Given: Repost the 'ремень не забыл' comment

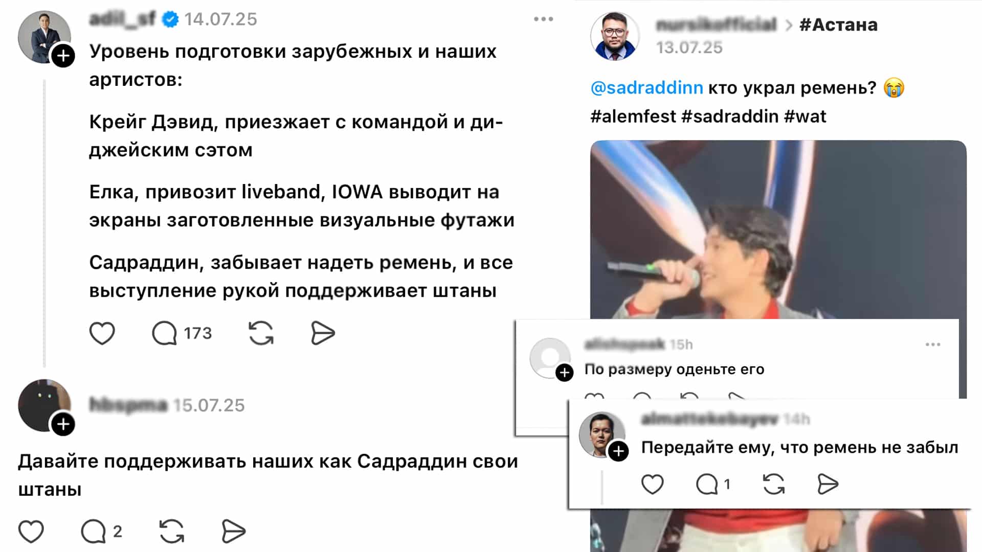Looking at the screenshot, I should pyautogui.click(x=773, y=484).
